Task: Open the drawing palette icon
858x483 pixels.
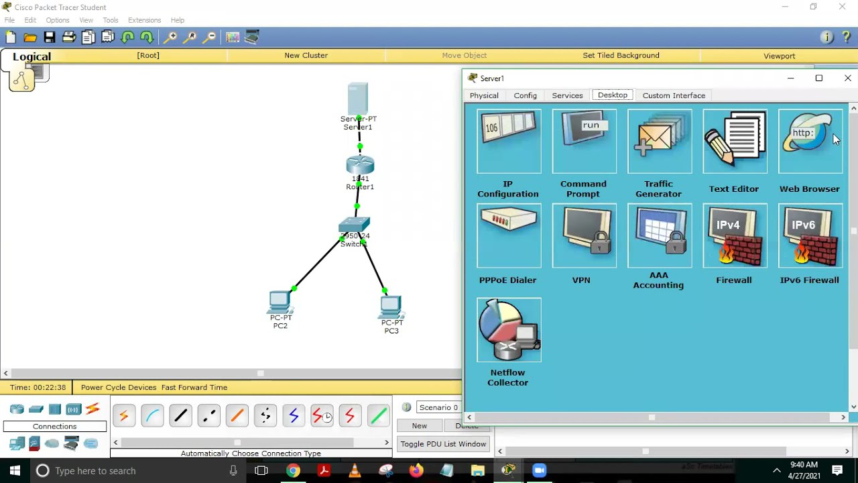Action: [x=233, y=38]
